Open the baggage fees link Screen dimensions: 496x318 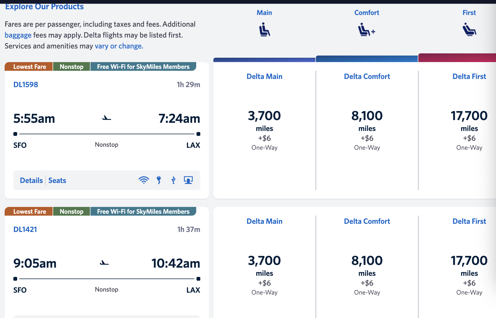(x=18, y=35)
